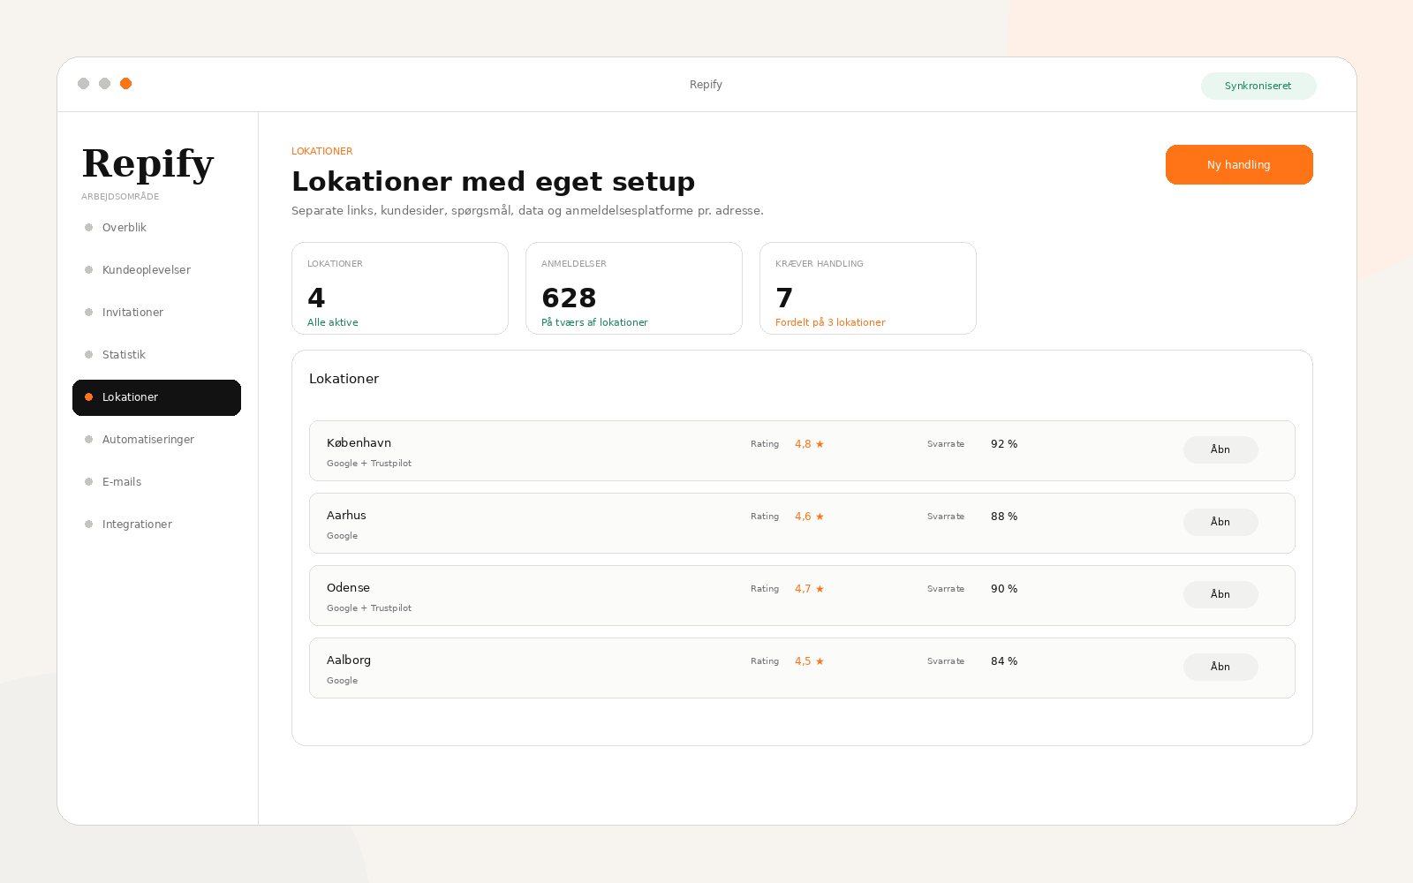Screen dimensions: 1413x883
Task: Click the 92 % svarrate value
Action: [1004, 444]
